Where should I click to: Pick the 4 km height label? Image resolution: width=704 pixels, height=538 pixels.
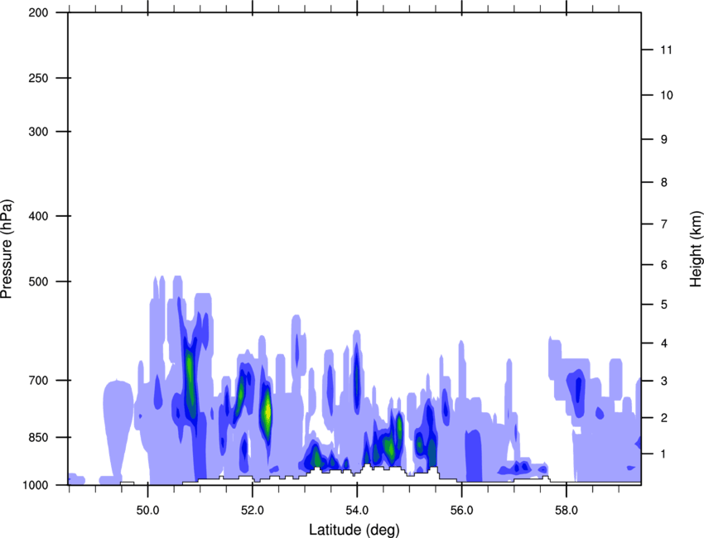coord(664,343)
